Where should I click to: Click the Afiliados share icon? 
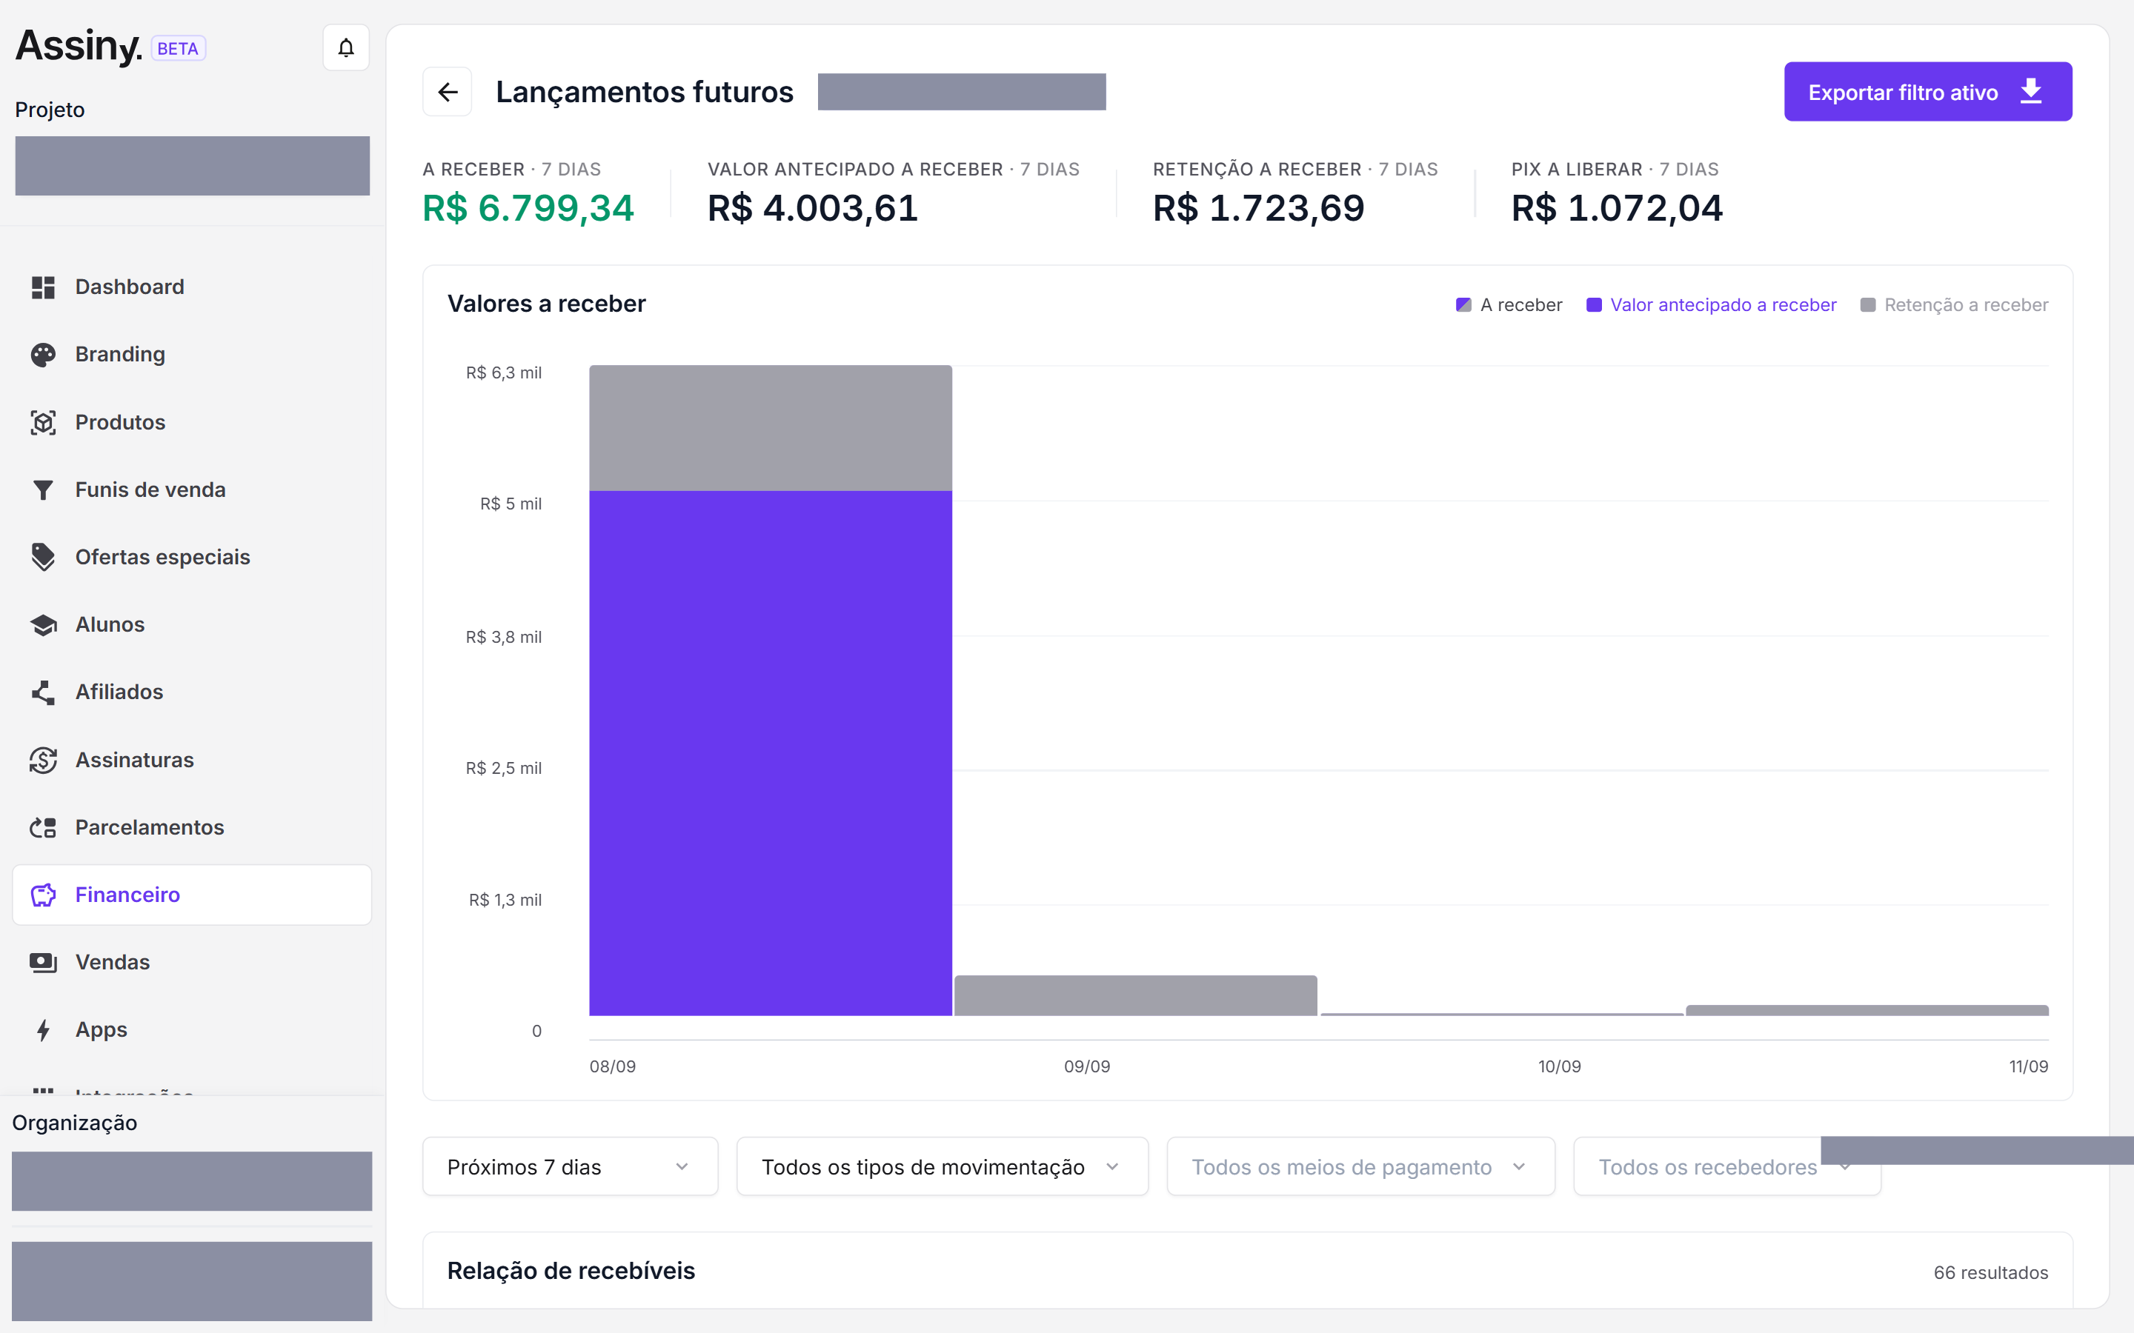coord(43,692)
